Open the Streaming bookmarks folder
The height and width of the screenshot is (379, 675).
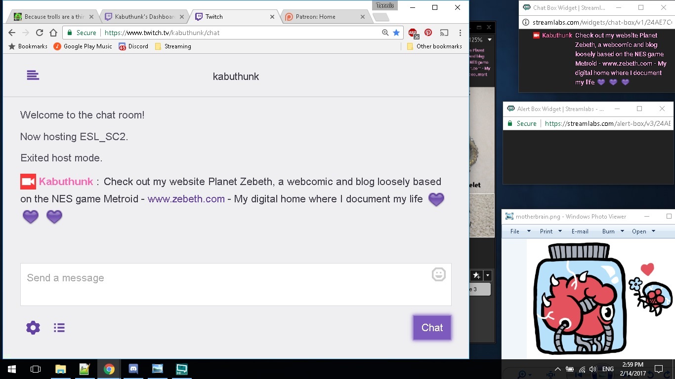click(x=173, y=46)
